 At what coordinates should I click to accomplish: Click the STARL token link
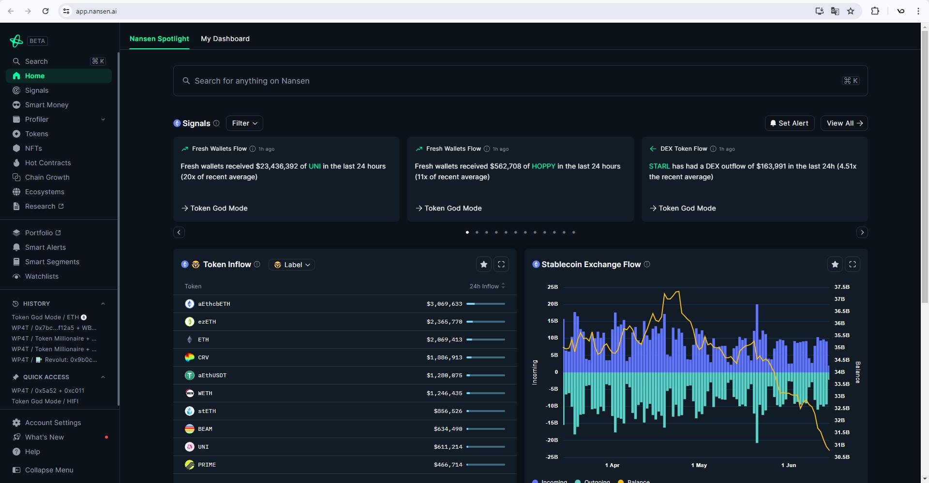pyautogui.click(x=659, y=166)
